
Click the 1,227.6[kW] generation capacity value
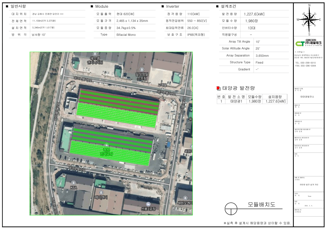coord(254,14)
